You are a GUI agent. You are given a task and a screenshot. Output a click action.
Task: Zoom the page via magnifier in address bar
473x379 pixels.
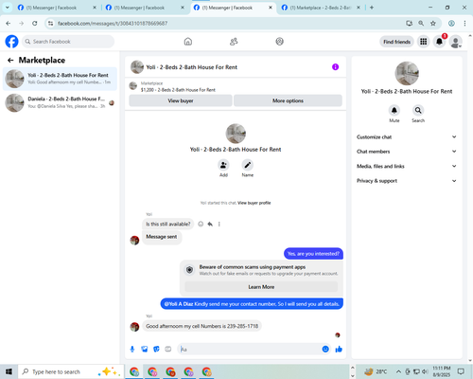[421, 23]
